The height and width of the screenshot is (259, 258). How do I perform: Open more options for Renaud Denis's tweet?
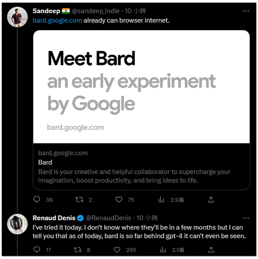(246, 218)
